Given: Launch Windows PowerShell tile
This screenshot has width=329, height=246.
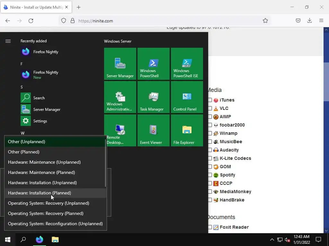Looking at the screenshot, I should [x=153, y=64].
